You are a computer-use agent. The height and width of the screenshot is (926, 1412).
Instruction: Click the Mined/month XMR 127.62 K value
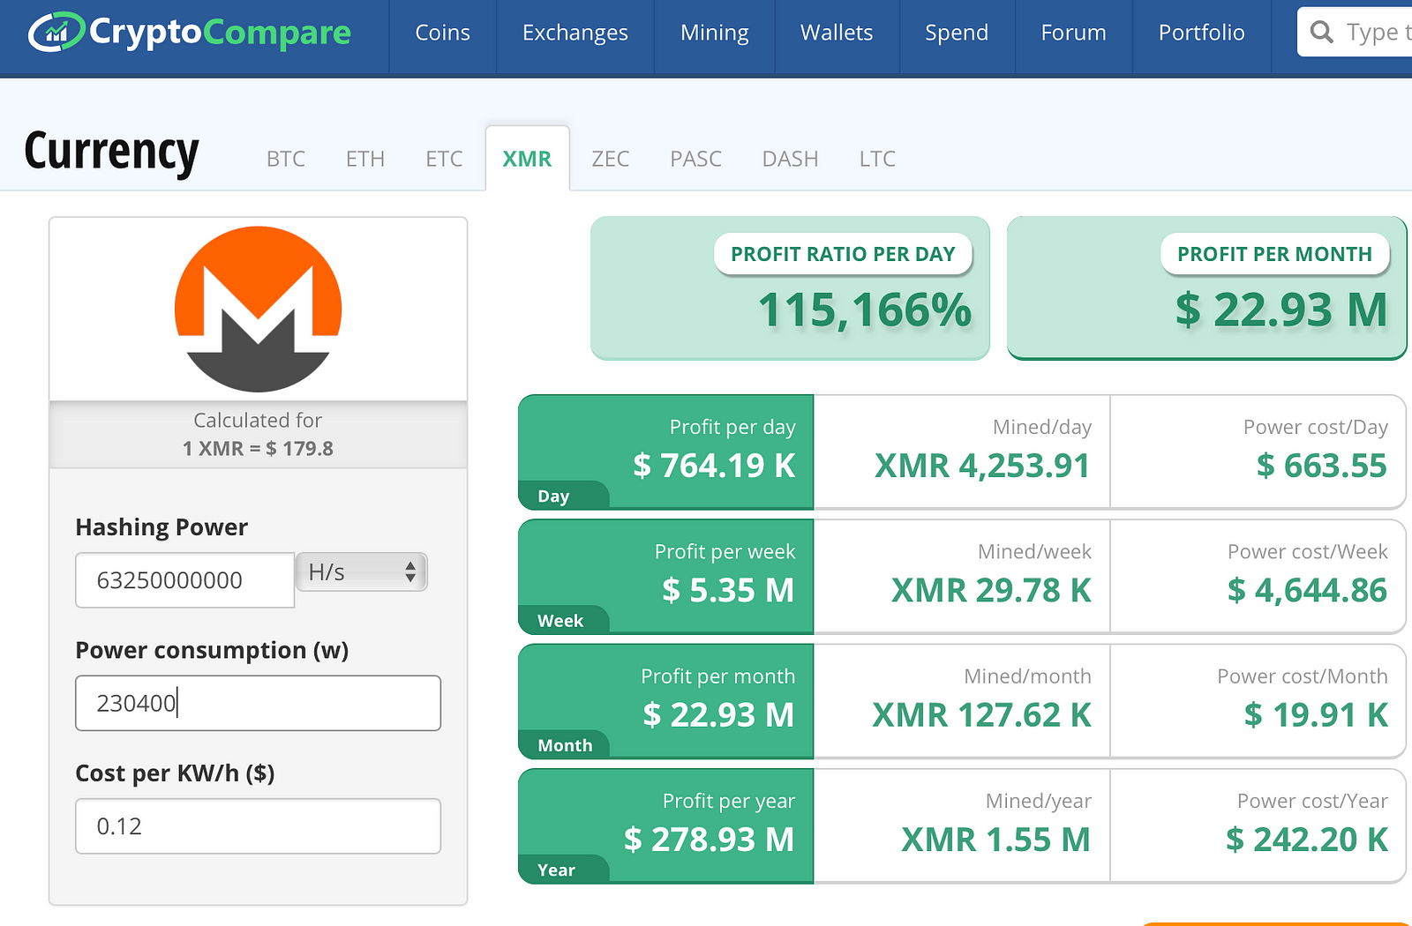pyautogui.click(x=981, y=715)
